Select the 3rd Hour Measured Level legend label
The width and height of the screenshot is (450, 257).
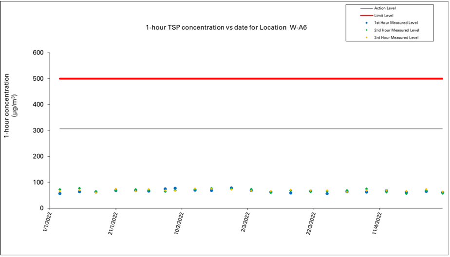coord(396,37)
